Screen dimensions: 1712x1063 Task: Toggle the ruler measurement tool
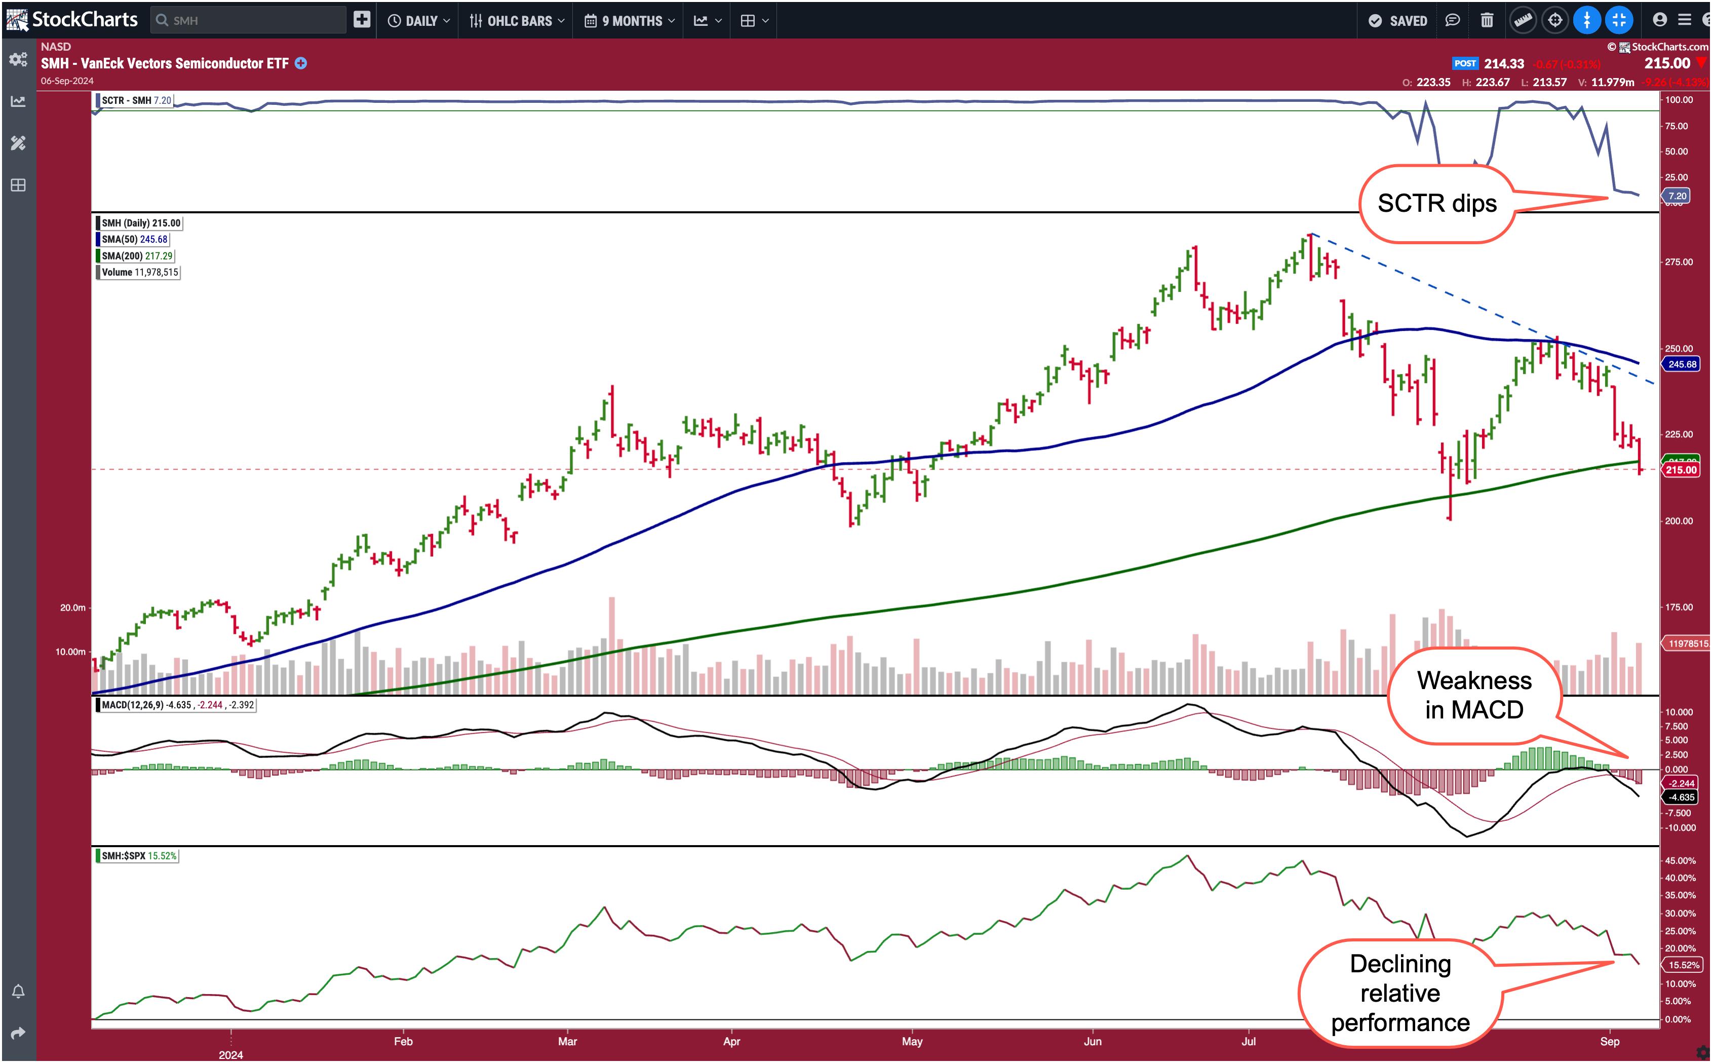[1522, 20]
